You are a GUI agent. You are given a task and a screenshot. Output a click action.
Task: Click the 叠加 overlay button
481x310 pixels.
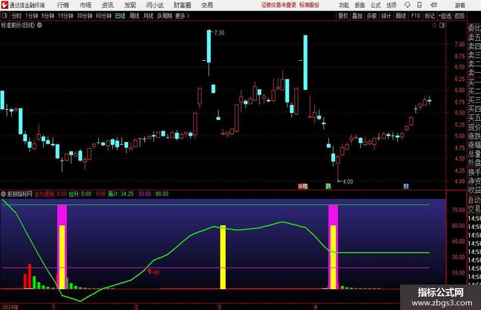[357, 16]
